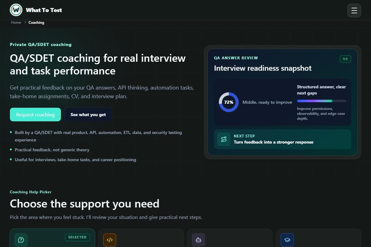Select the question-mark help card icon
Screen dimensions: 371x247
pos(21,240)
